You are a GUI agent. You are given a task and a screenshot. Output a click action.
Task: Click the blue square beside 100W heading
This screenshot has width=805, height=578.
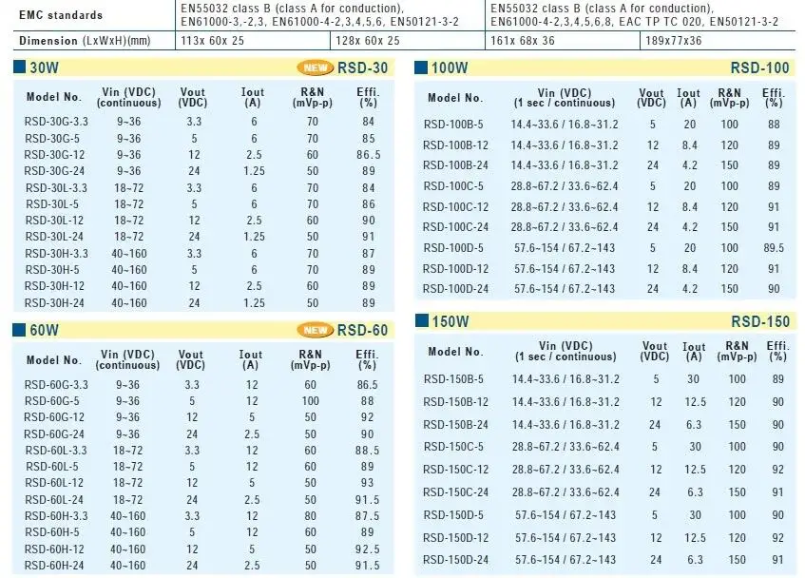(x=420, y=67)
